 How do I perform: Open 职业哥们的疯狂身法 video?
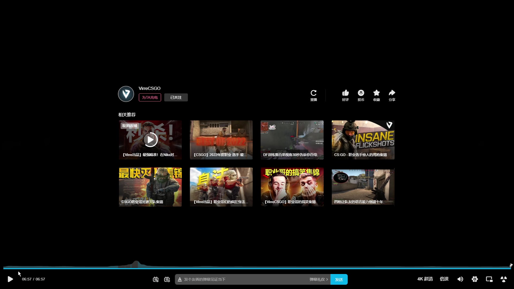pyautogui.click(x=221, y=187)
